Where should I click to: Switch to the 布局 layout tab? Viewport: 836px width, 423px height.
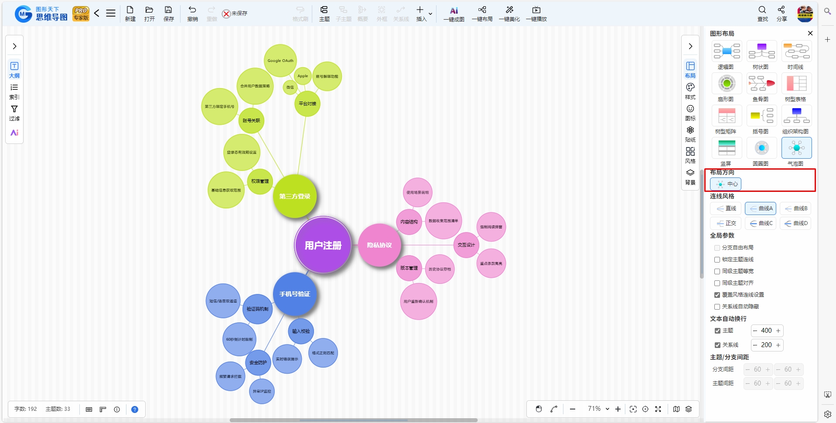pyautogui.click(x=690, y=70)
